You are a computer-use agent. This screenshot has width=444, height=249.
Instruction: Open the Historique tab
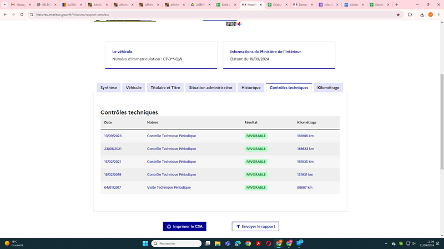(251, 87)
